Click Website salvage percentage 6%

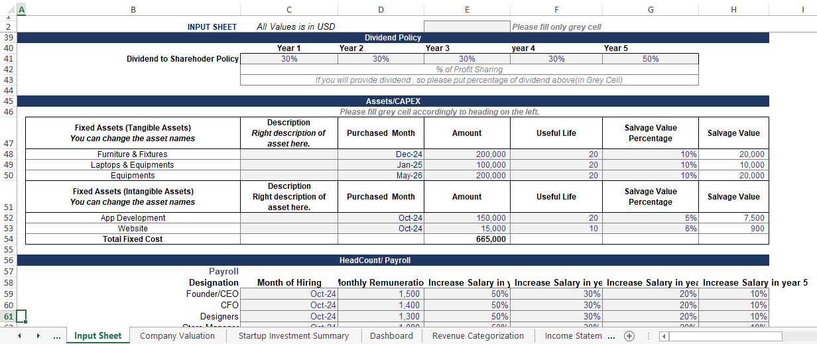[x=651, y=229]
